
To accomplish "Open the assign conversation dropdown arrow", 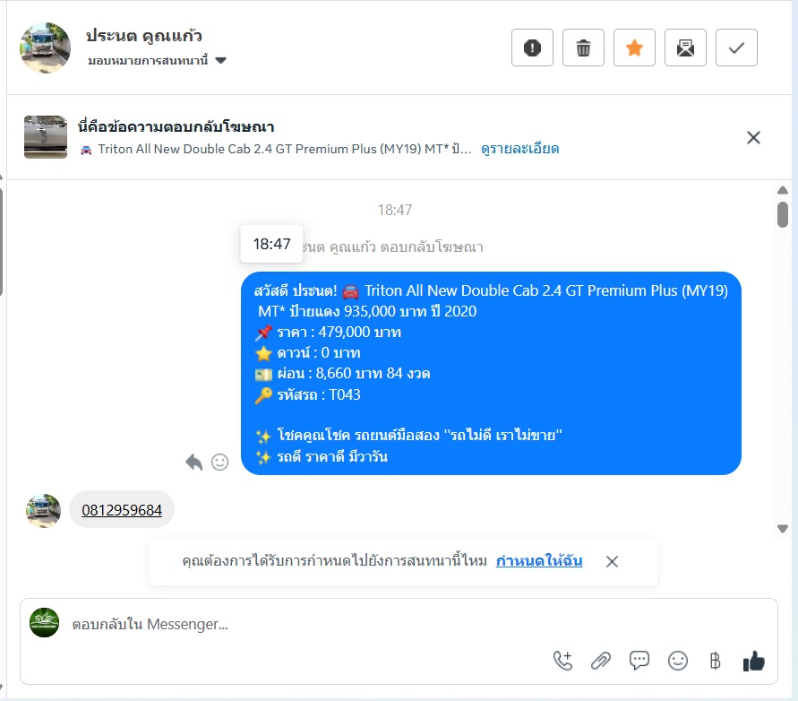I will pos(220,61).
